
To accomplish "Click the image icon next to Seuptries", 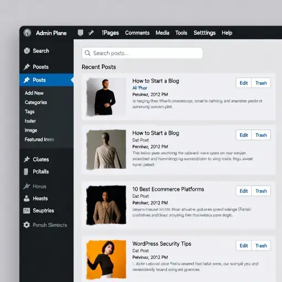I will (x=26, y=210).
